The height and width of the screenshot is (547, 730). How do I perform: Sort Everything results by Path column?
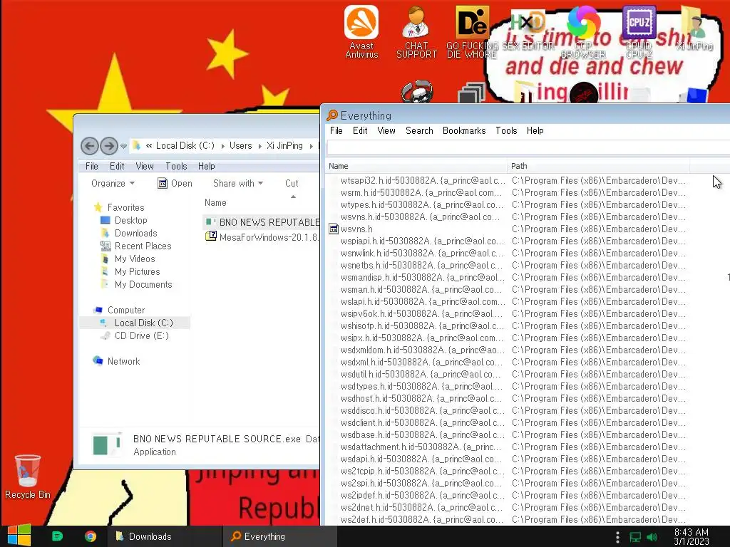[x=599, y=166]
